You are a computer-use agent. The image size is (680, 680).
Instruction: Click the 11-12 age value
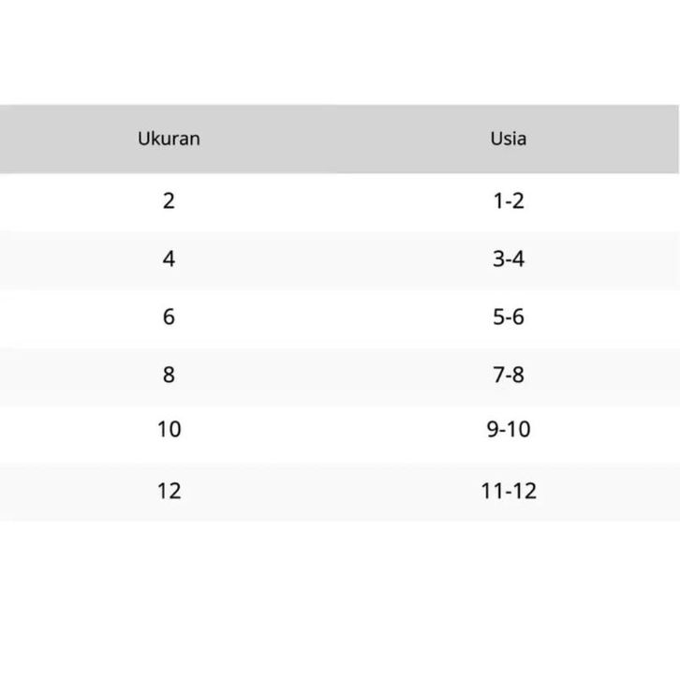coord(509,490)
